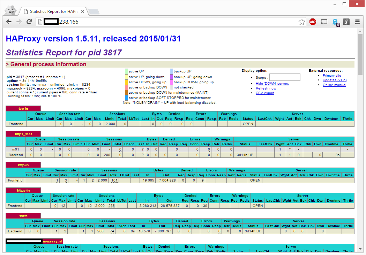Click the Scope text input field
Screen dimensions: 366x255
[x=285, y=77]
